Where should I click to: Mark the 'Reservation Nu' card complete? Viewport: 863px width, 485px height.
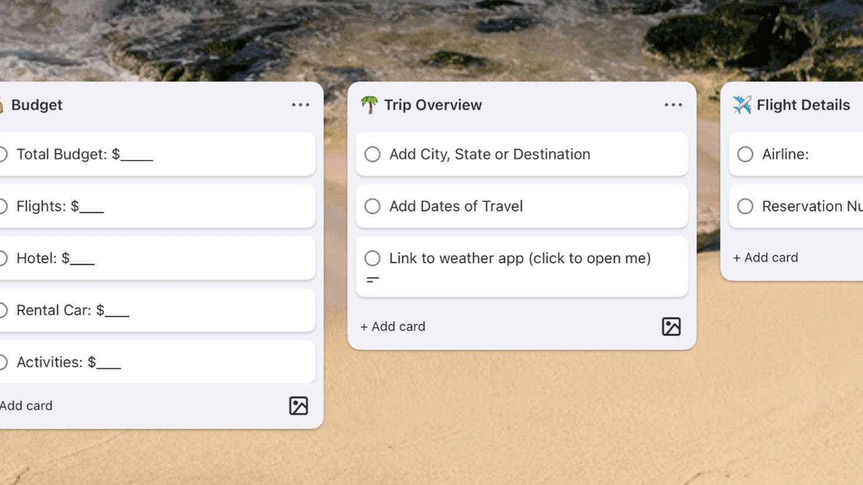point(745,207)
